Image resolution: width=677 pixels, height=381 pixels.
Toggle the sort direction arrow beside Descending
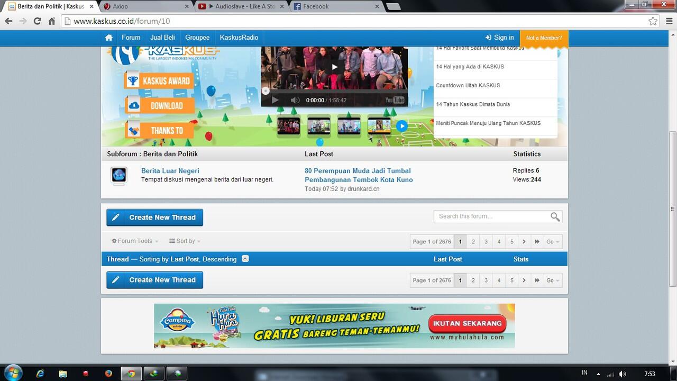(x=245, y=259)
